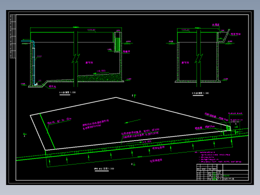Select the solid green grille box in left section
The image size is (260, 195).
click(117, 44)
